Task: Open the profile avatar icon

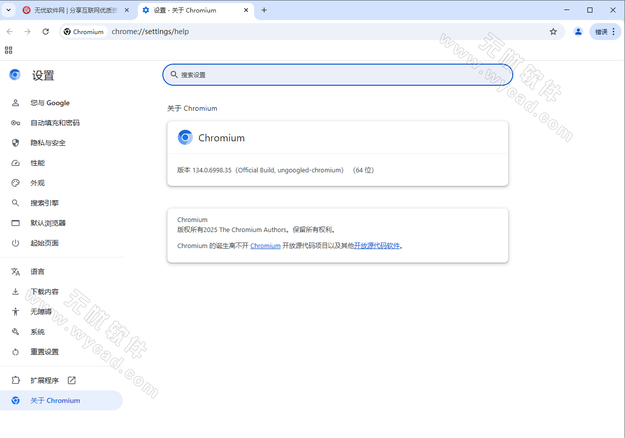Action: tap(578, 32)
